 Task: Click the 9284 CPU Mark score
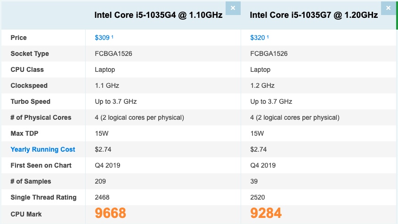(266, 214)
